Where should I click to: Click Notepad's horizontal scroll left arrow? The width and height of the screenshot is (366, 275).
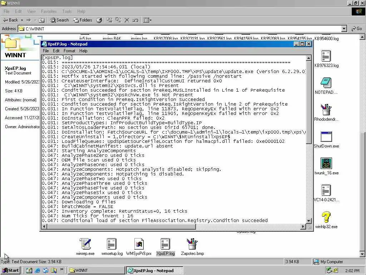point(44,226)
